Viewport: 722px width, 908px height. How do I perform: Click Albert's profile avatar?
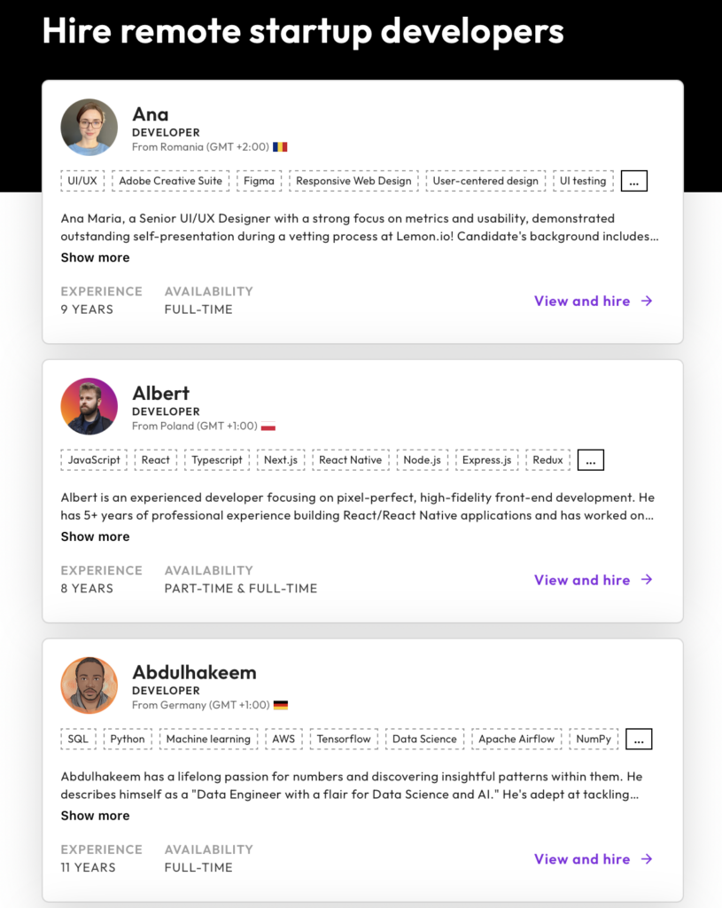89,406
